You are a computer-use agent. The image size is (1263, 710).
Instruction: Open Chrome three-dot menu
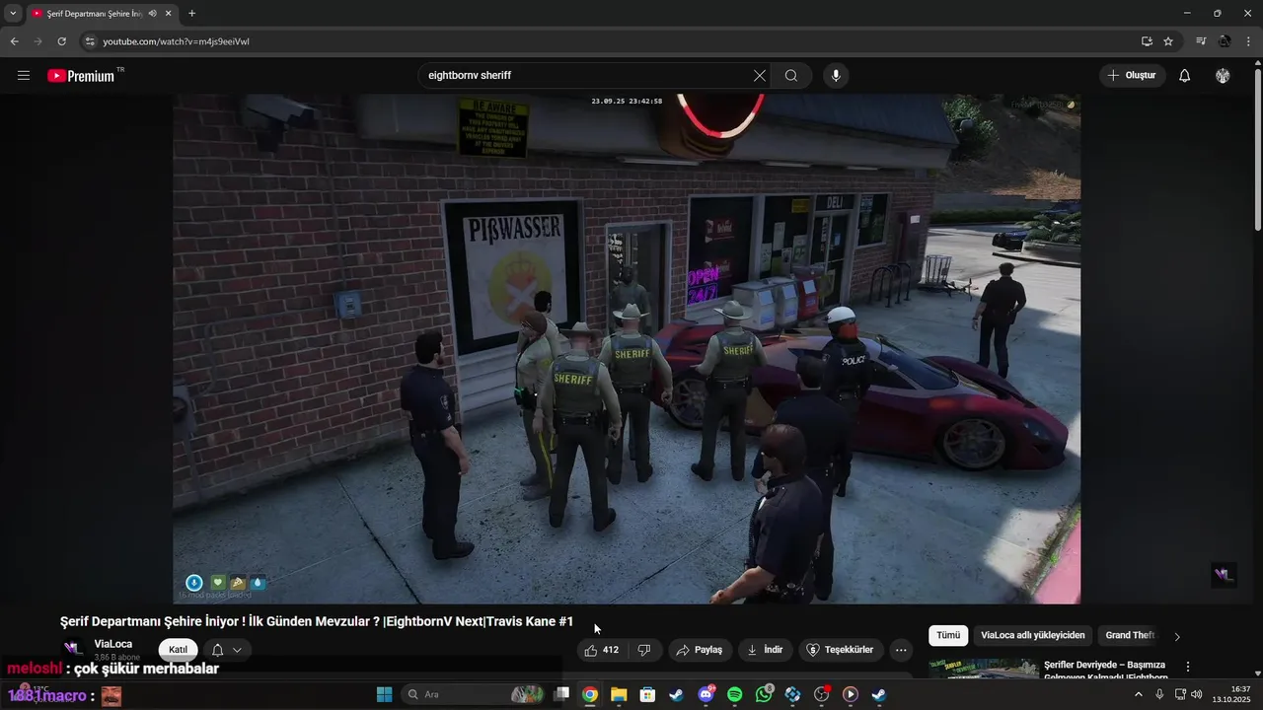point(1248,41)
